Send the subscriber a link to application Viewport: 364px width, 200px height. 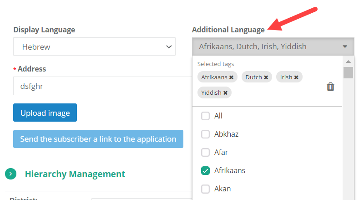[x=98, y=139]
